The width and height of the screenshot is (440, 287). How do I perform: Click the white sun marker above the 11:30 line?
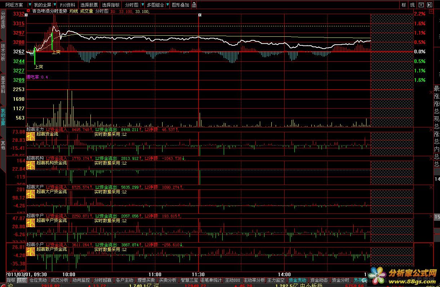(200, 15)
